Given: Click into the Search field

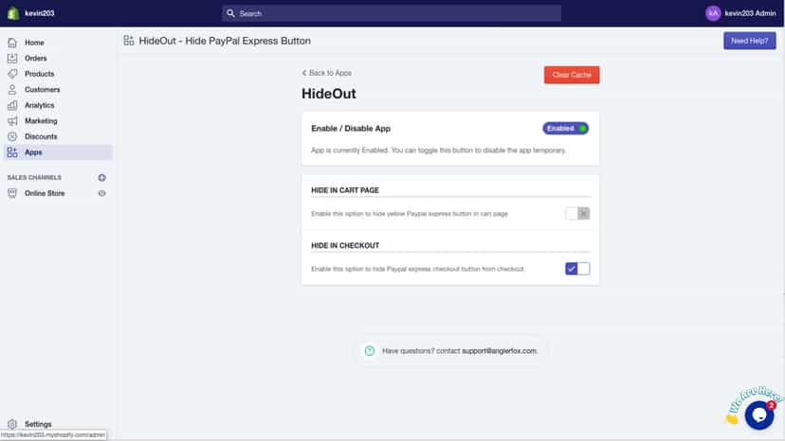Looking at the screenshot, I should click(392, 13).
